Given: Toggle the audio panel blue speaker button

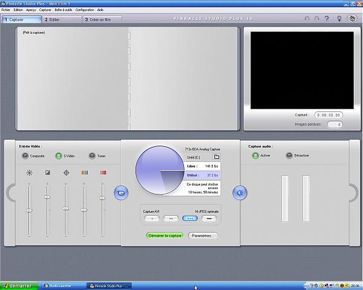Looking at the screenshot, I should click(x=240, y=193).
